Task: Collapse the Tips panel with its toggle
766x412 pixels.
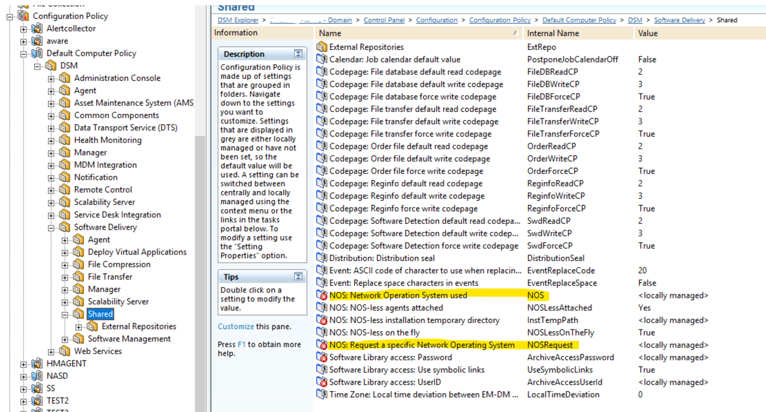Action: tap(298, 276)
